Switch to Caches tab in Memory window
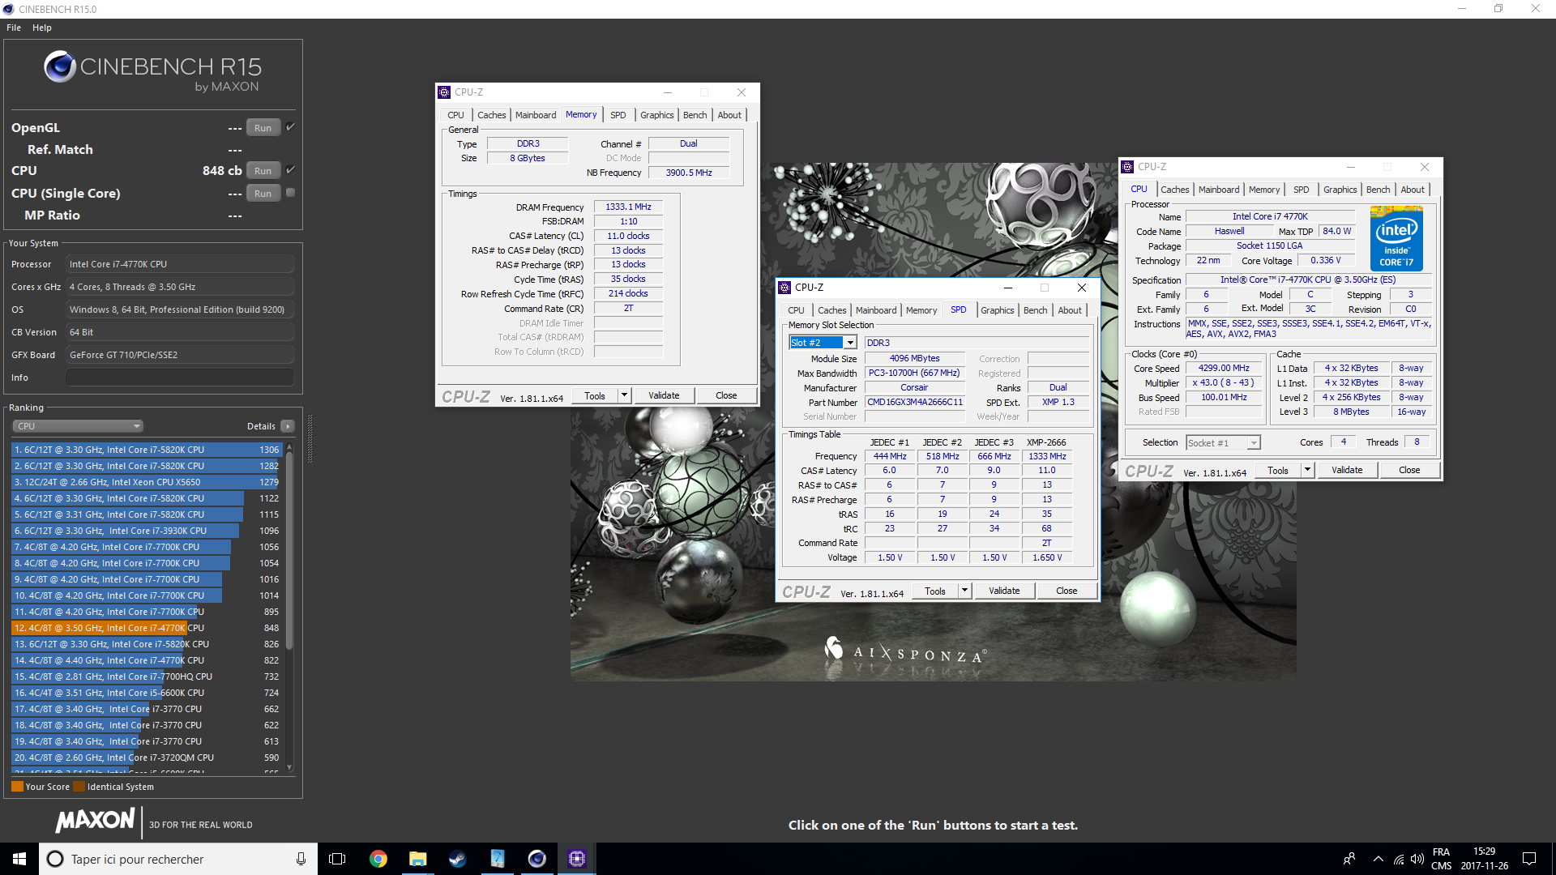Viewport: 1556px width, 875px height. (x=491, y=115)
